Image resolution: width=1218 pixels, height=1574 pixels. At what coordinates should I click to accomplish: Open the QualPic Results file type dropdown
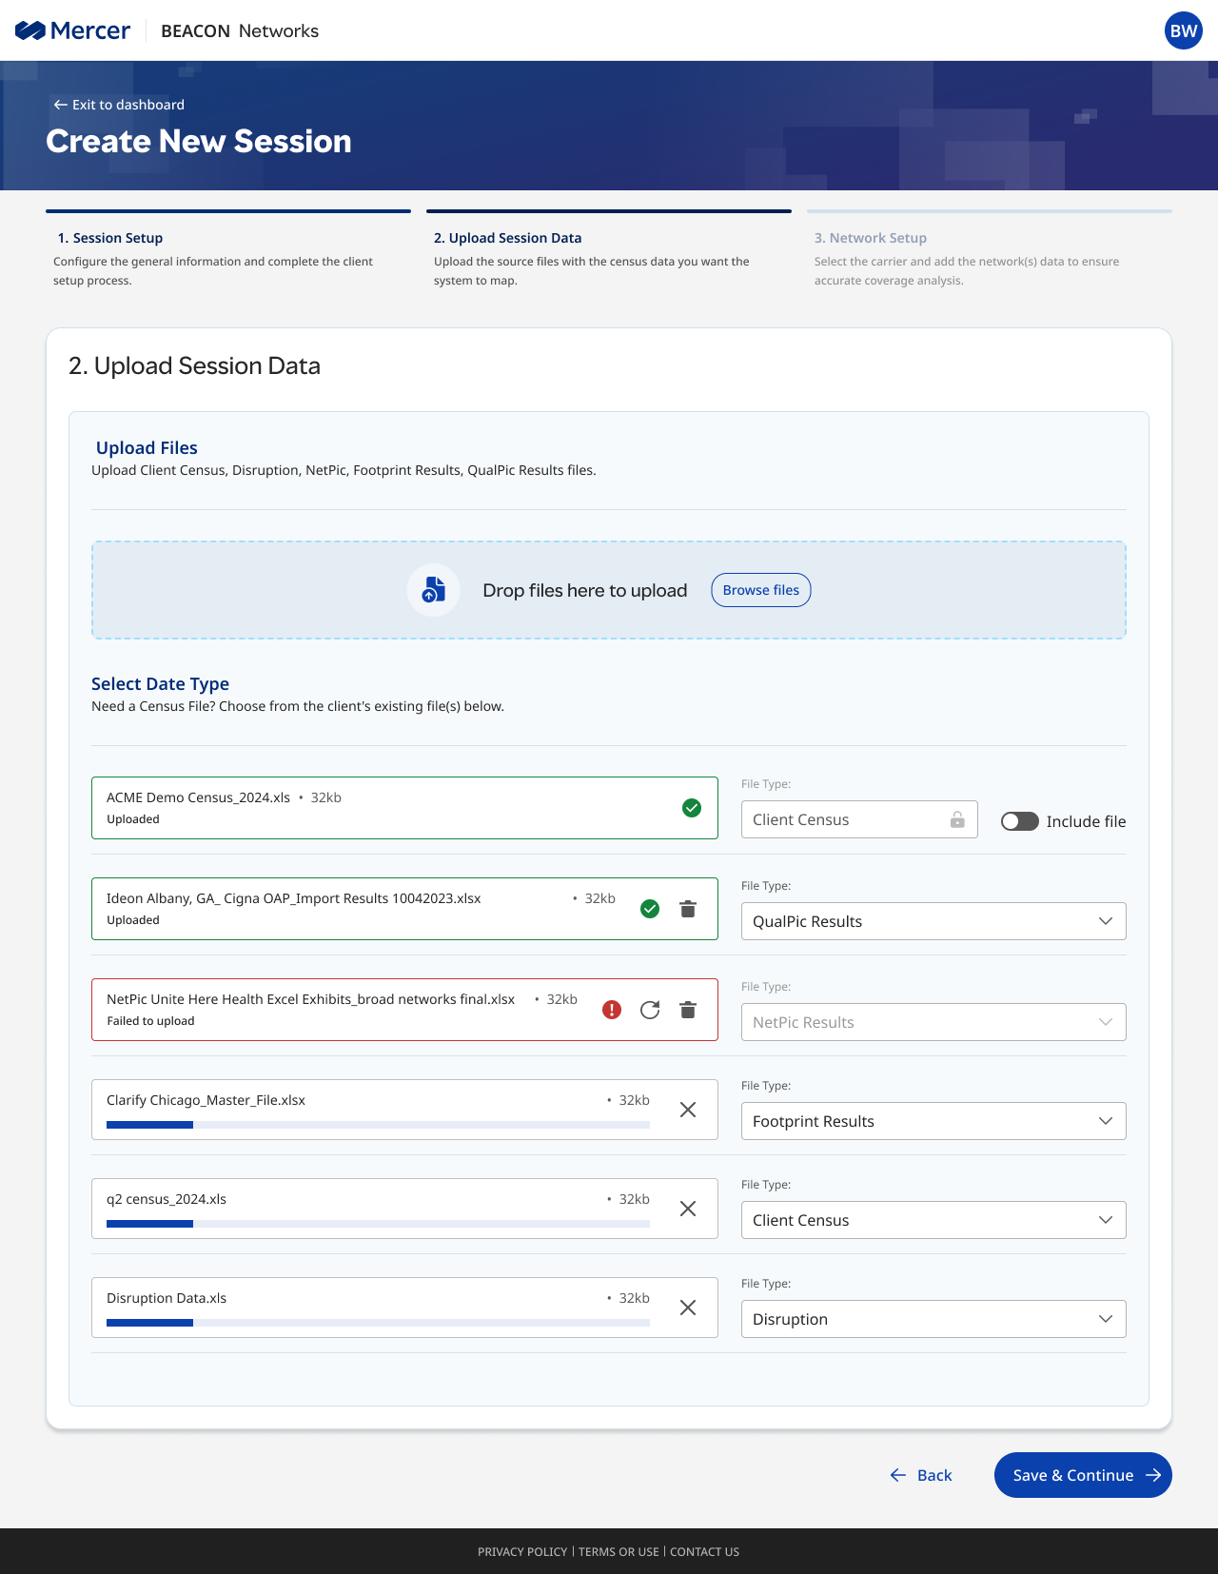(933, 921)
